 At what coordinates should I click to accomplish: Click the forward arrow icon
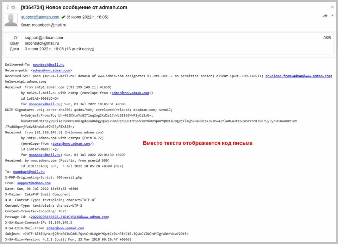click(325, 16)
